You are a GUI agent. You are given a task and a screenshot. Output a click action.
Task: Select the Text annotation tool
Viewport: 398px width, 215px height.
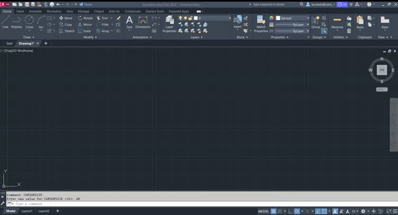[129, 22]
